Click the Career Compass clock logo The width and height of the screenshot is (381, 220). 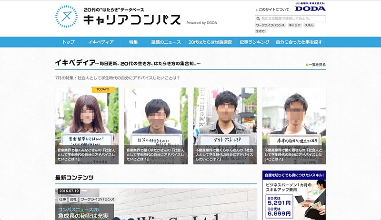point(66,17)
